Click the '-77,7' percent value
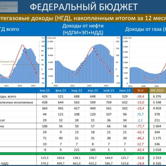 (140, 126)
